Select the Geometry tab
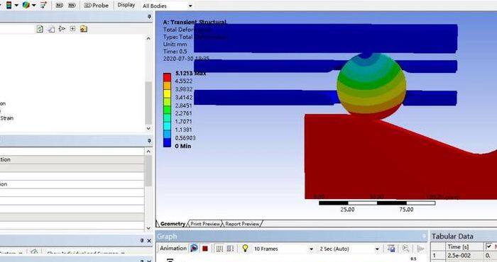The height and width of the screenshot is (262, 497). pyautogui.click(x=173, y=224)
